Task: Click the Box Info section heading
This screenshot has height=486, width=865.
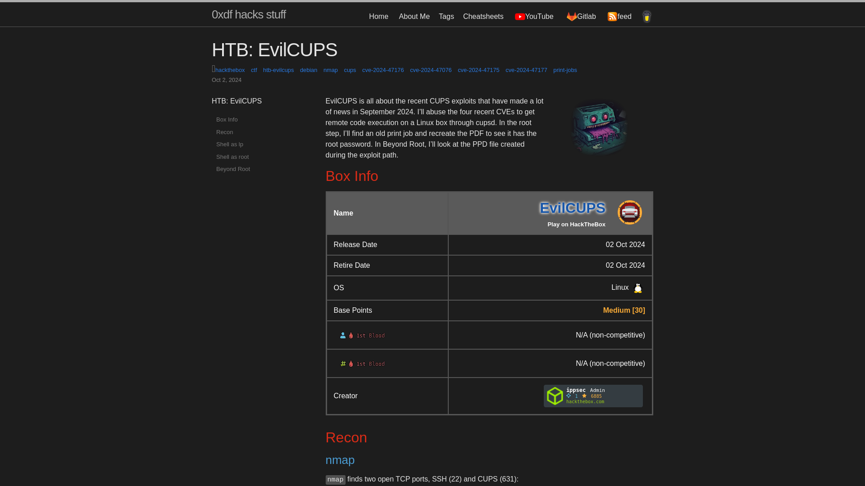Action: [x=351, y=176]
